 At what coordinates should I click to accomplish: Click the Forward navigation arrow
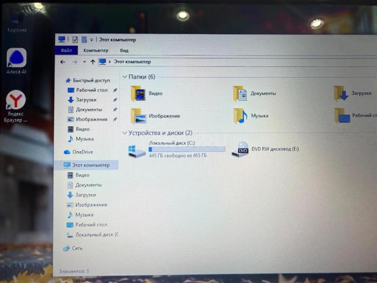tap(75, 62)
